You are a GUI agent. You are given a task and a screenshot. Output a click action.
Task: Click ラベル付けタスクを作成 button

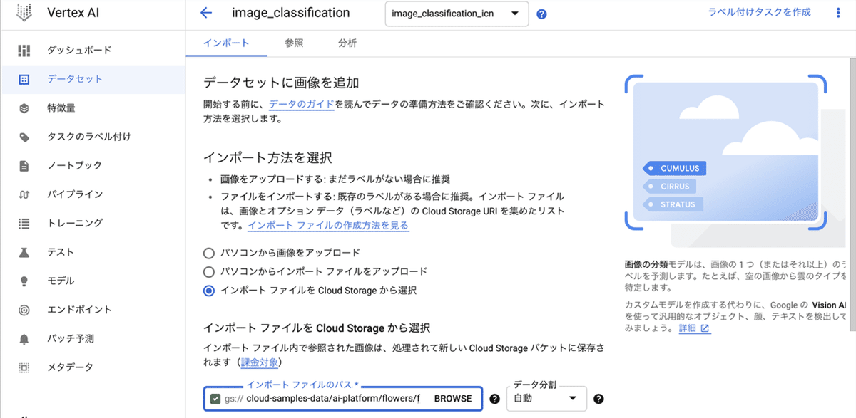pos(760,13)
